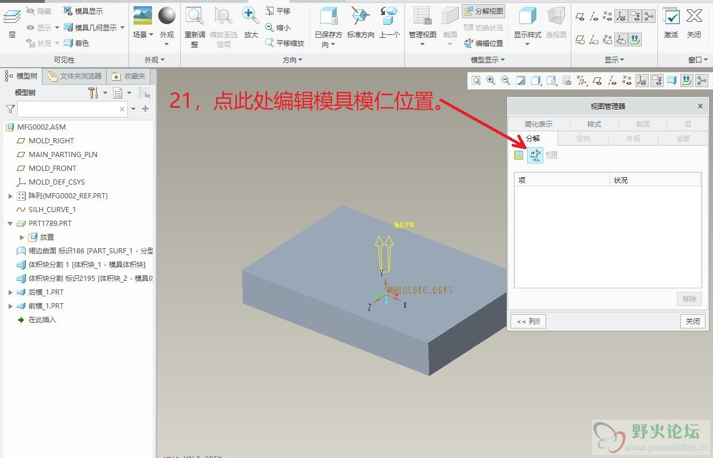713x458 pixels.
Task: Clear the model tree search with X
Action: click(122, 109)
